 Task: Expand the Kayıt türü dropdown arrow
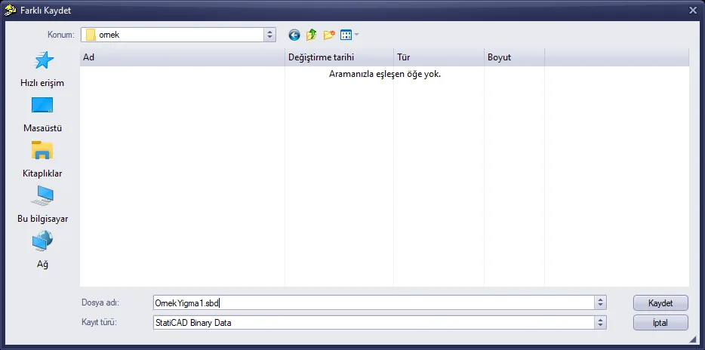tap(600, 323)
